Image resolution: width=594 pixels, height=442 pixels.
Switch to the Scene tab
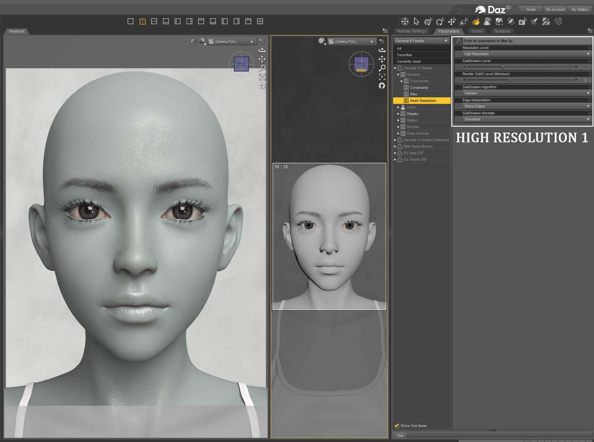pos(477,31)
